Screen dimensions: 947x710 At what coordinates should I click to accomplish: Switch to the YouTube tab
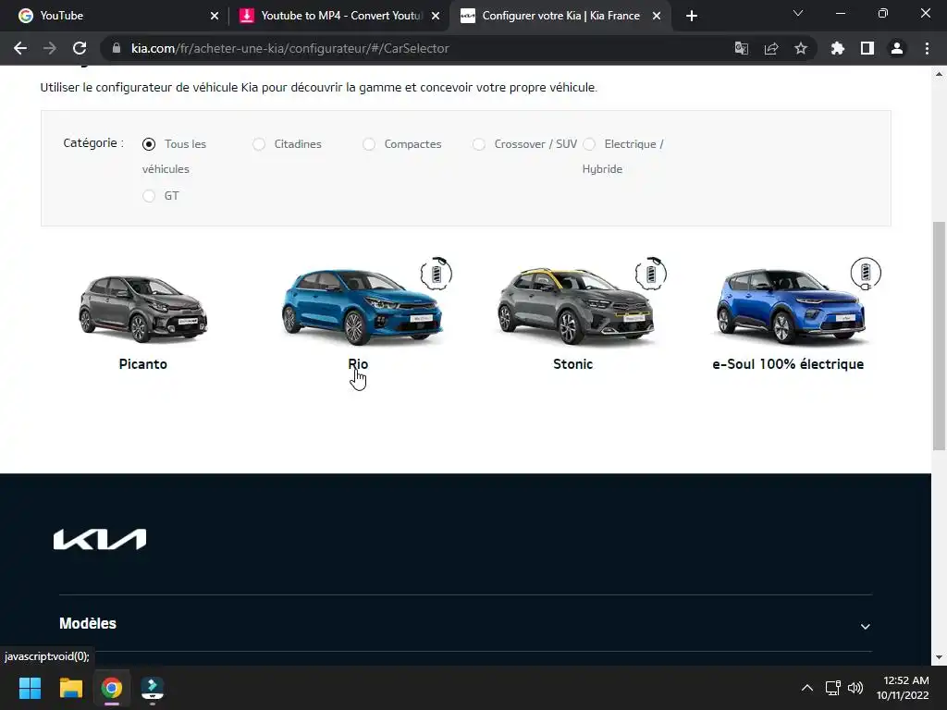tap(115, 16)
